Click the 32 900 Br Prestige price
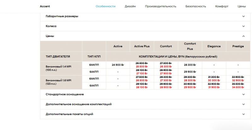This screenshot has height=130, width=252. pyautogui.click(x=238, y=80)
